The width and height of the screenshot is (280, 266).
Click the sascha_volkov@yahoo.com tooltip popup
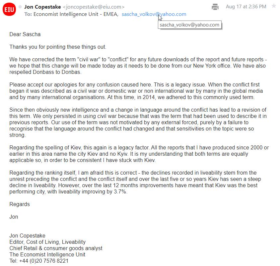pyautogui.click(x=189, y=25)
